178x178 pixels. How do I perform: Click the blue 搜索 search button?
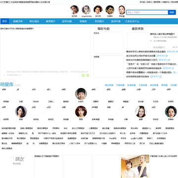tap(172, 12)
